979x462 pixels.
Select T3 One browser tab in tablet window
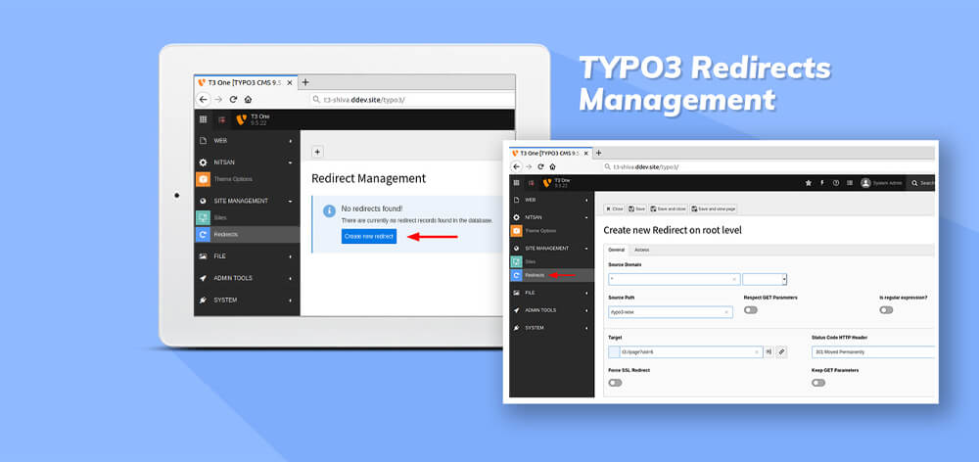(246, 82)
